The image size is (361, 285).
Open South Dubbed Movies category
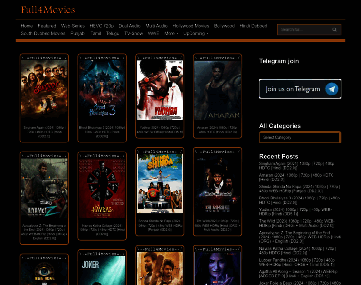coord(43,33)
